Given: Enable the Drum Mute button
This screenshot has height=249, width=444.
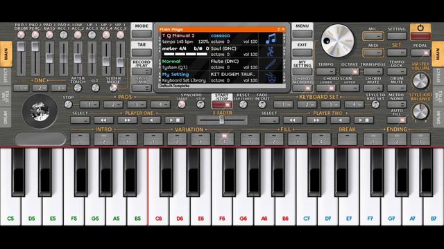Looking at the screenshot, I should click(x=397, y=88).
